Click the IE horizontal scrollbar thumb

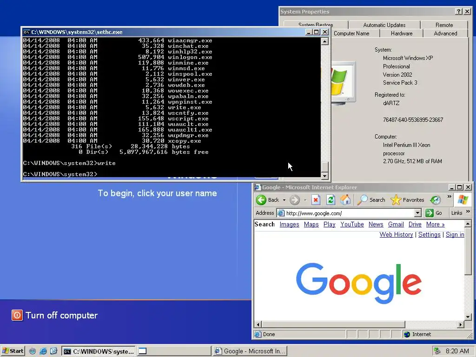click(x=333, y=324)
